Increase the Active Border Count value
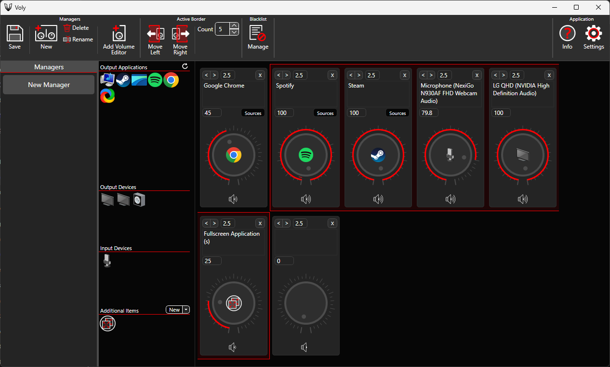This screenshot has width=610, height=367. tap(234, 26)
